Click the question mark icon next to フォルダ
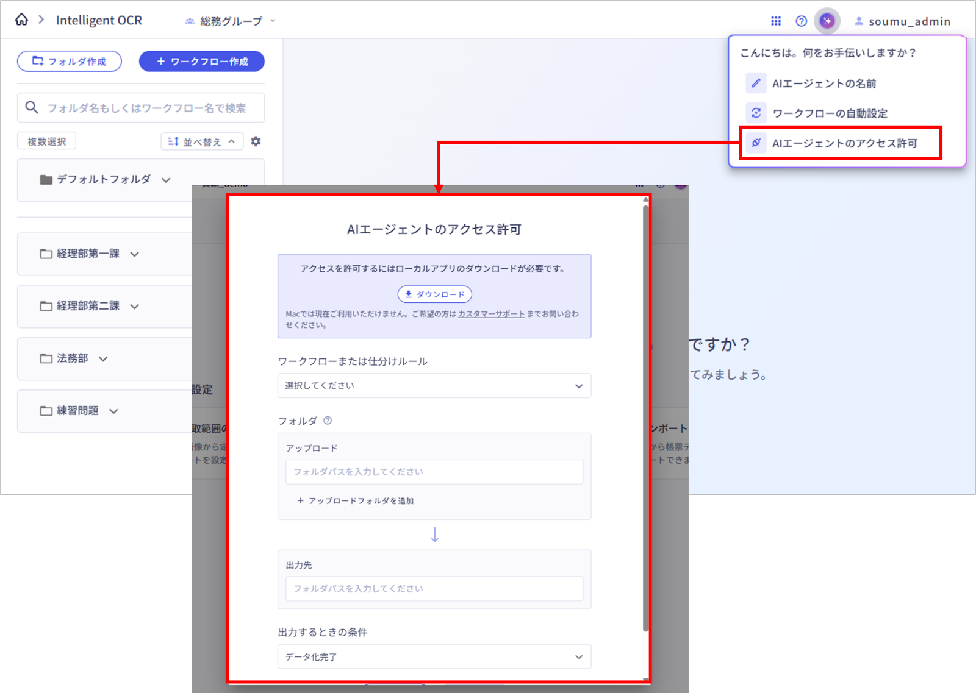 tap(328, 420)
